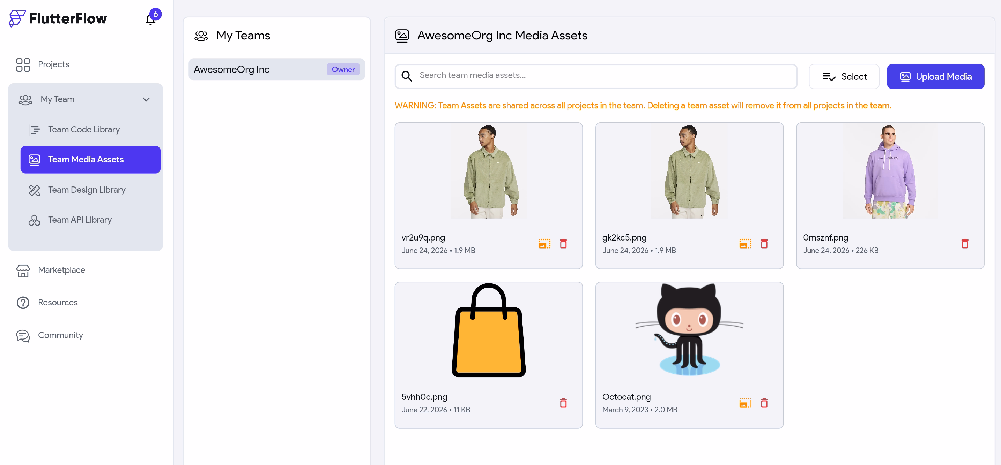Viewport: 1001px width, 465px height.
Task: Select the AwesomeOrg Inc team
Action: [277, 69]
